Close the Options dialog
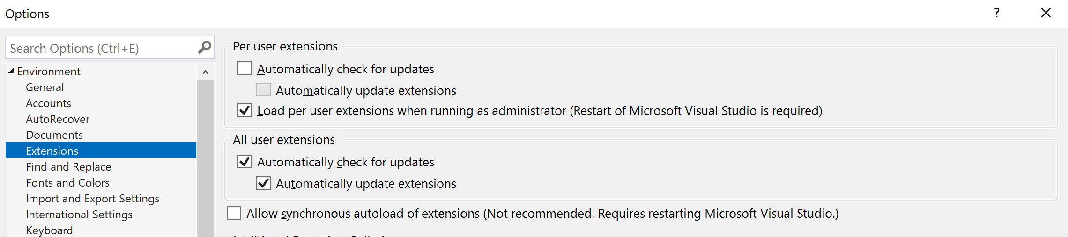The image size is (1068, 237). coord(1046,13)
